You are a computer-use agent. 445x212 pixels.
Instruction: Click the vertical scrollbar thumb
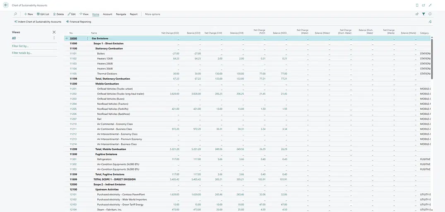pos(432,59)
